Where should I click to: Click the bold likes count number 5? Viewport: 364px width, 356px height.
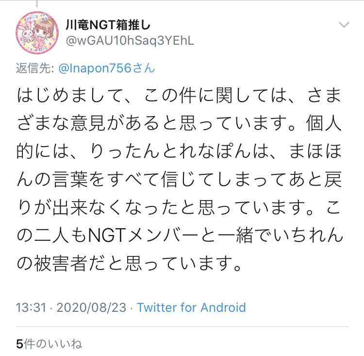(19, 344)
